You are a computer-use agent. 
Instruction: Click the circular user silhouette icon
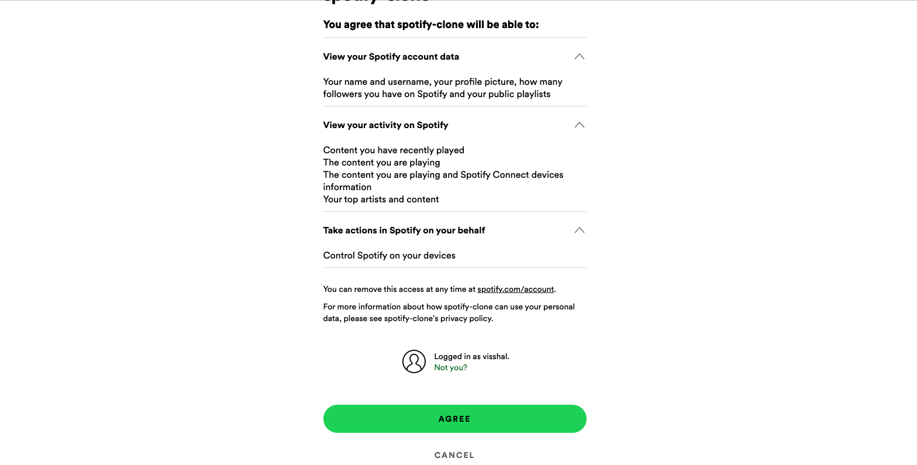[414, 361]
